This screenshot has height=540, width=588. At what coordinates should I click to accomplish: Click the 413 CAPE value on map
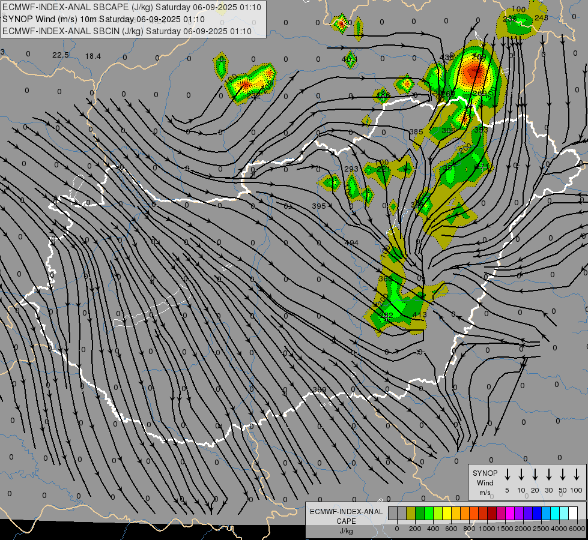tap(419, 315)
